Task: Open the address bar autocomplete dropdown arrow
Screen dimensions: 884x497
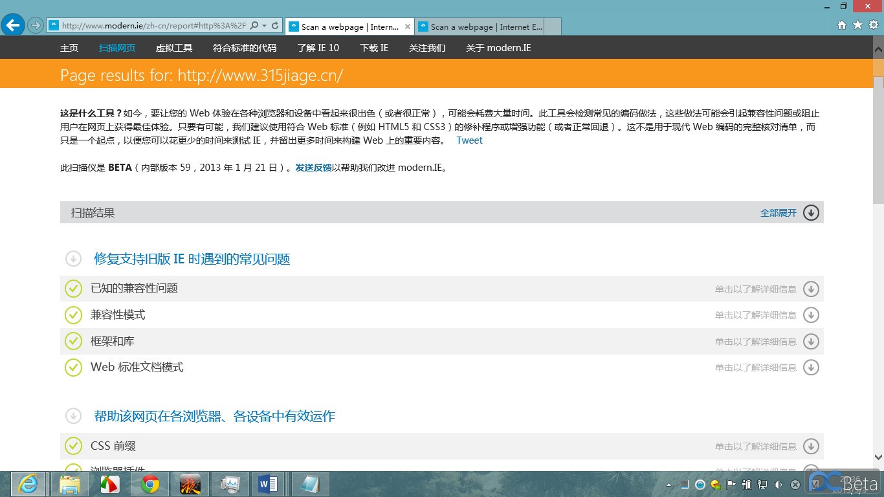Action: pos(264,26)
